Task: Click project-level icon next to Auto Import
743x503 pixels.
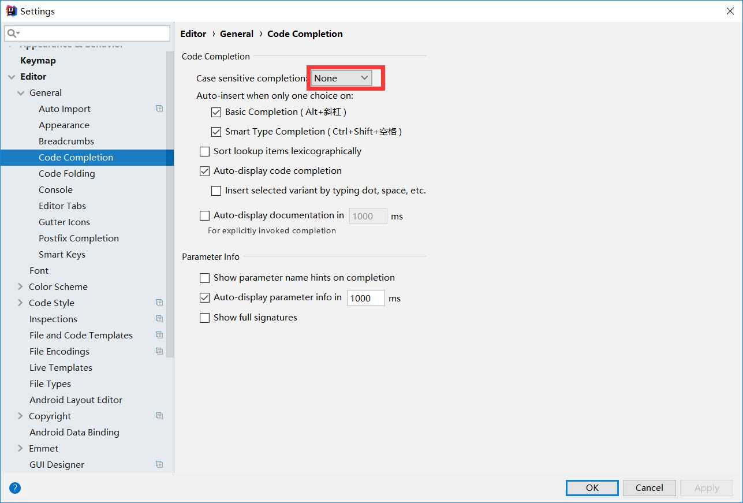Action: click(x=159, y=109)
